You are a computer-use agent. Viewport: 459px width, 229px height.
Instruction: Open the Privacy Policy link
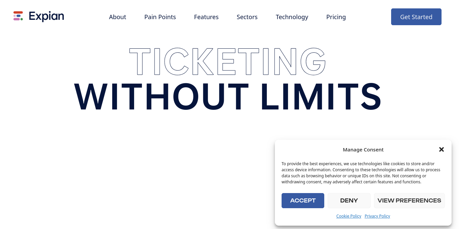click(377, 216)
